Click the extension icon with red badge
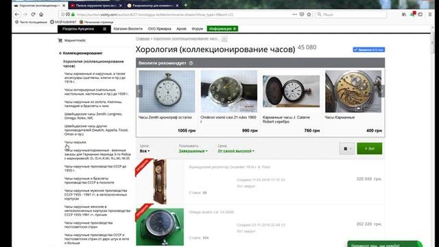Screen dimensions: 439x247 coord(413,14)
